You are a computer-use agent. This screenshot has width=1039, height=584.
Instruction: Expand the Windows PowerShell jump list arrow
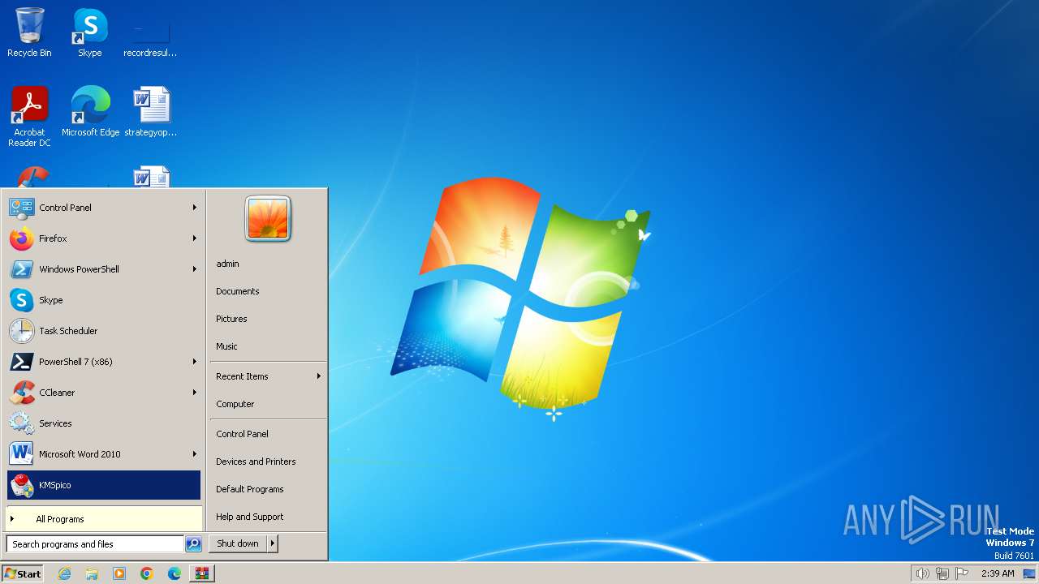(195, 269)
